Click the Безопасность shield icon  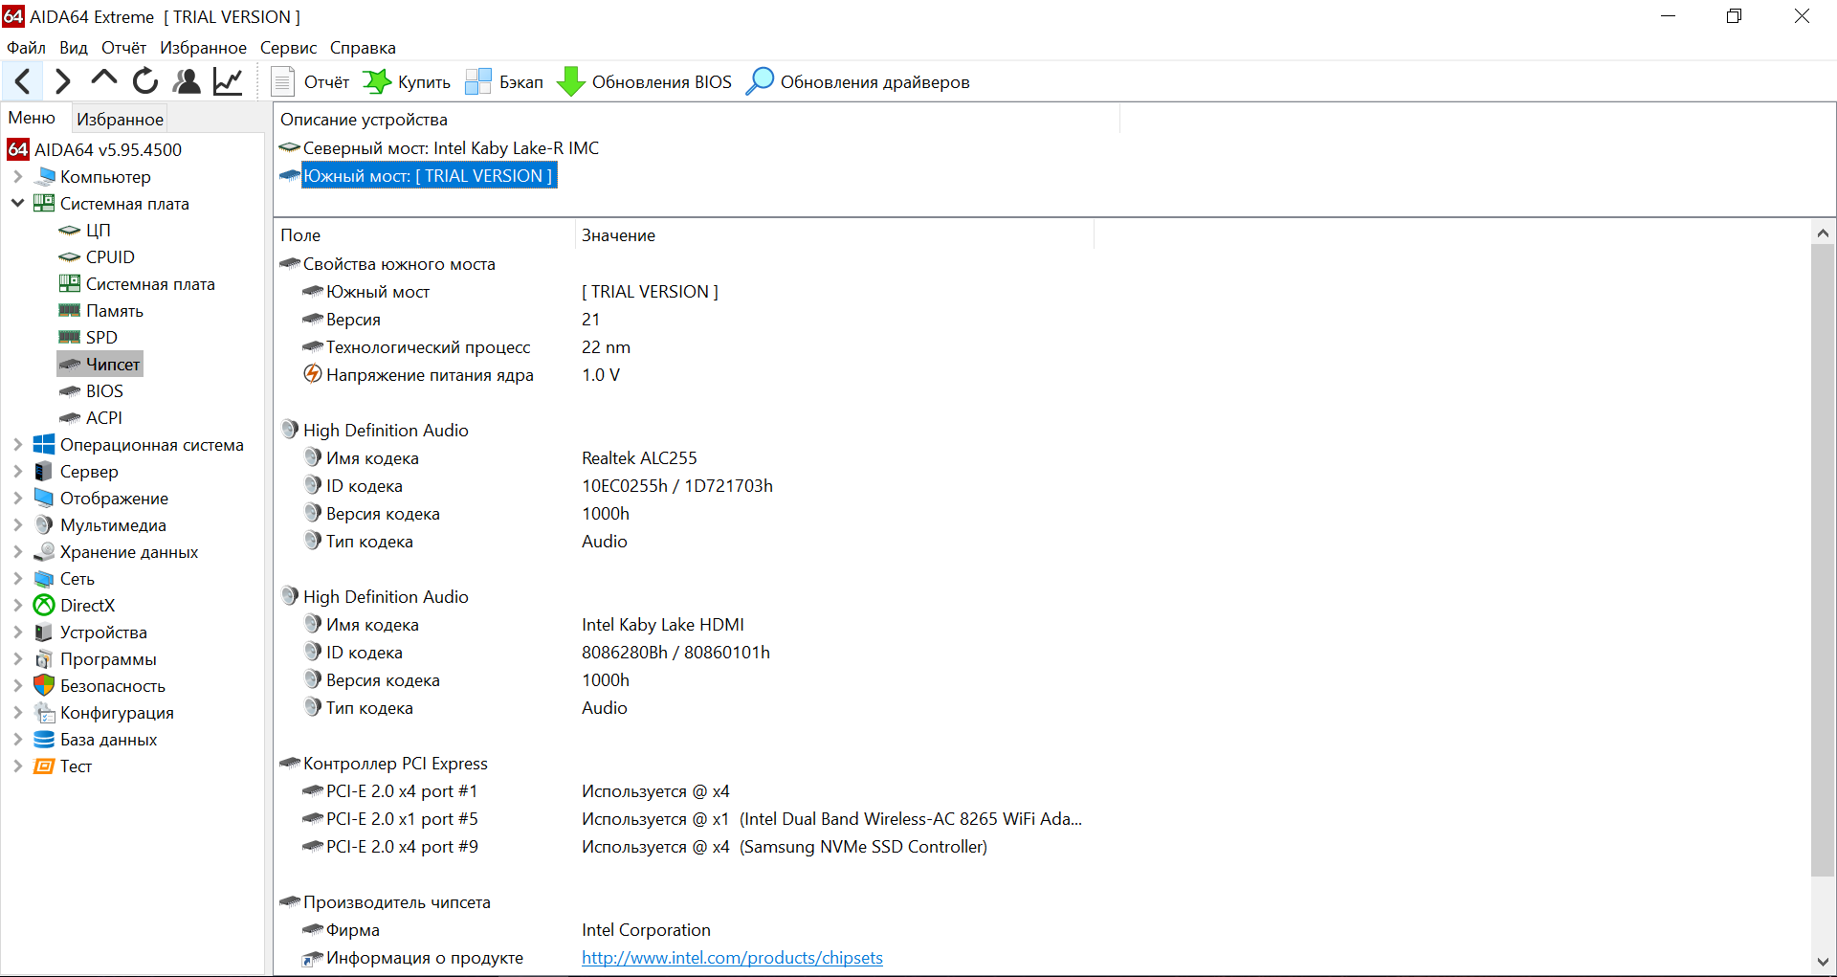[x=44, y=686]
